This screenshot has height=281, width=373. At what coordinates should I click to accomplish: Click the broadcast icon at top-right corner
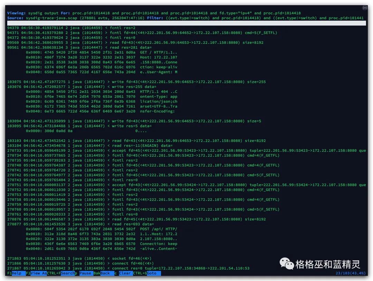[364, 8]
